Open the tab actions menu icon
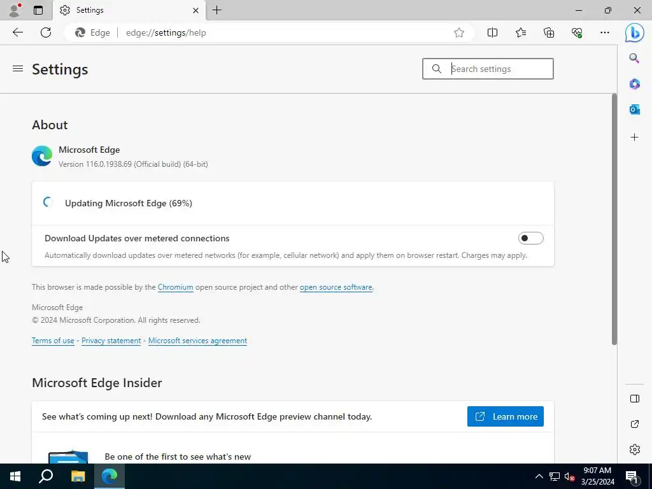Image resolution: width=652 pixels, height=489 pixels. coord(38,10)
